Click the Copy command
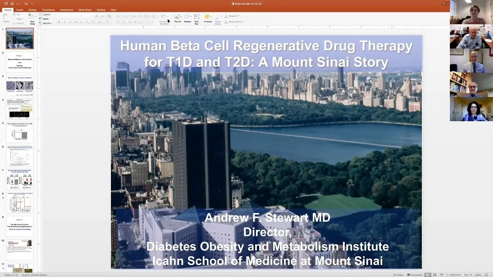Viewport: 493px width, 277px height. 19,19
